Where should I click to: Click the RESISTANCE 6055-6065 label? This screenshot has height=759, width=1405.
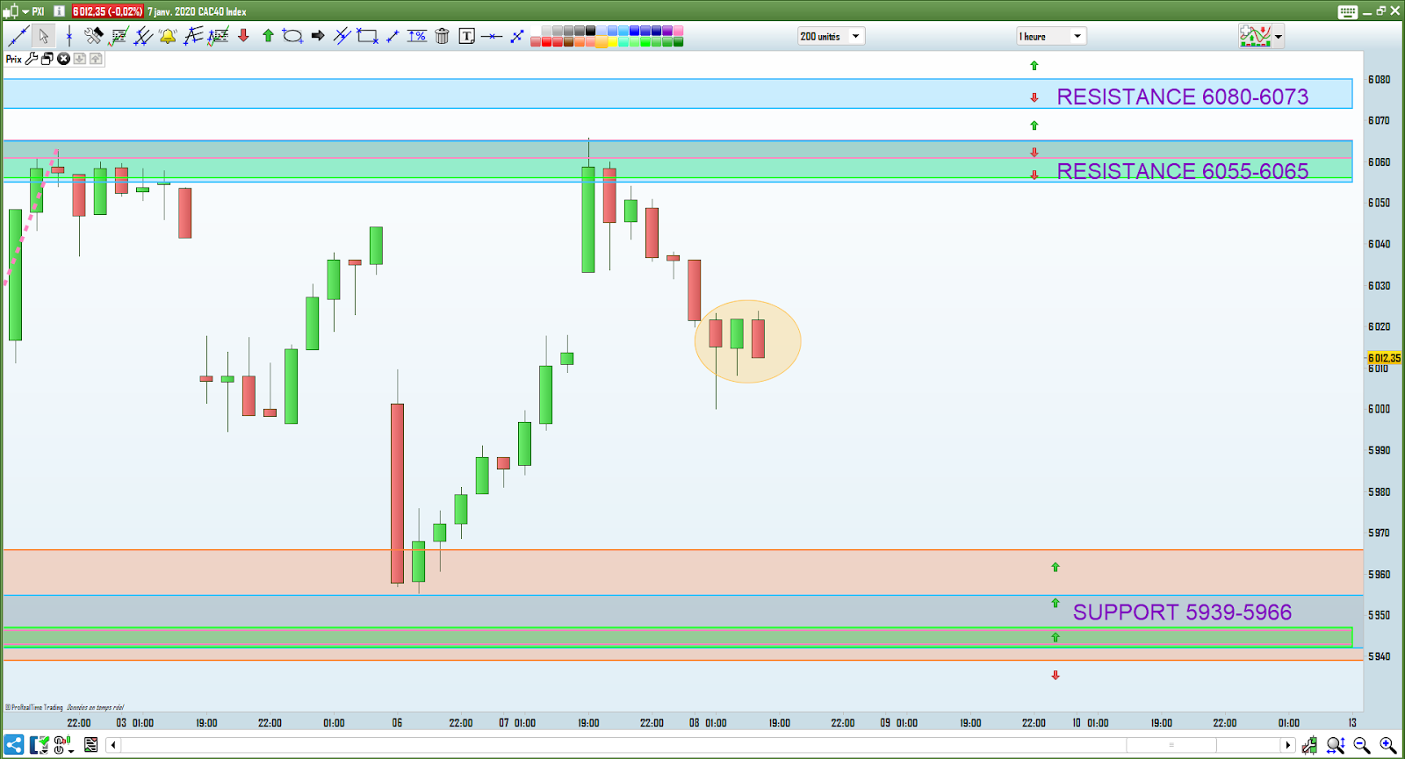[1182, 171]
